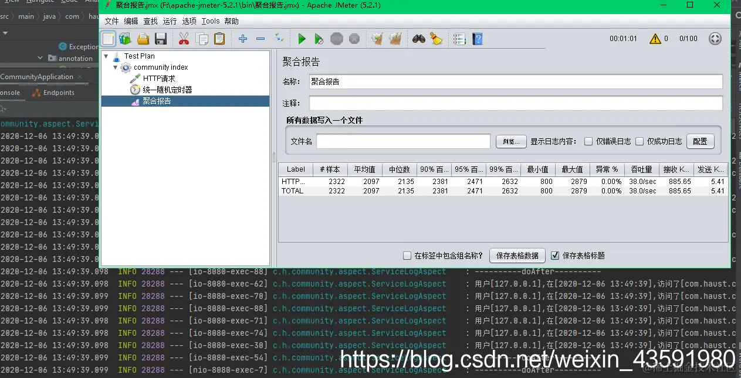
Task: Start the test with the green play icon
Action: pos(302,39)
